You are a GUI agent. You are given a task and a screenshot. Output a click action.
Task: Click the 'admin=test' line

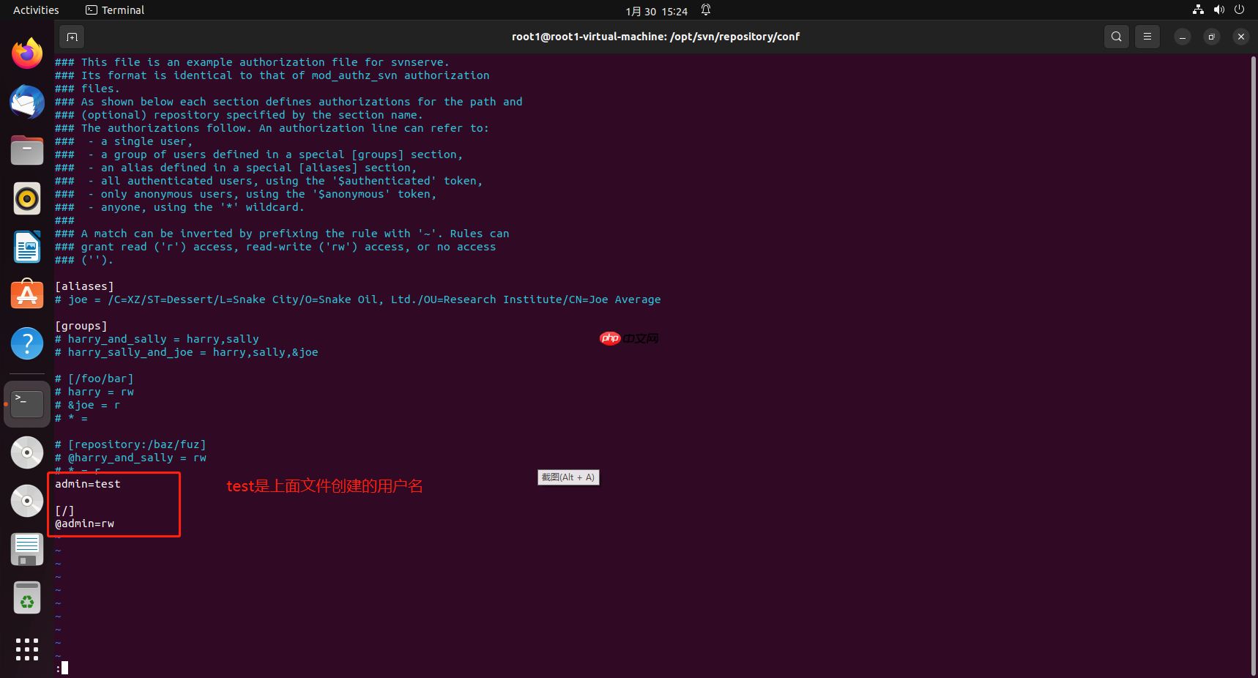pyautogui.click(x=88, y=484)
